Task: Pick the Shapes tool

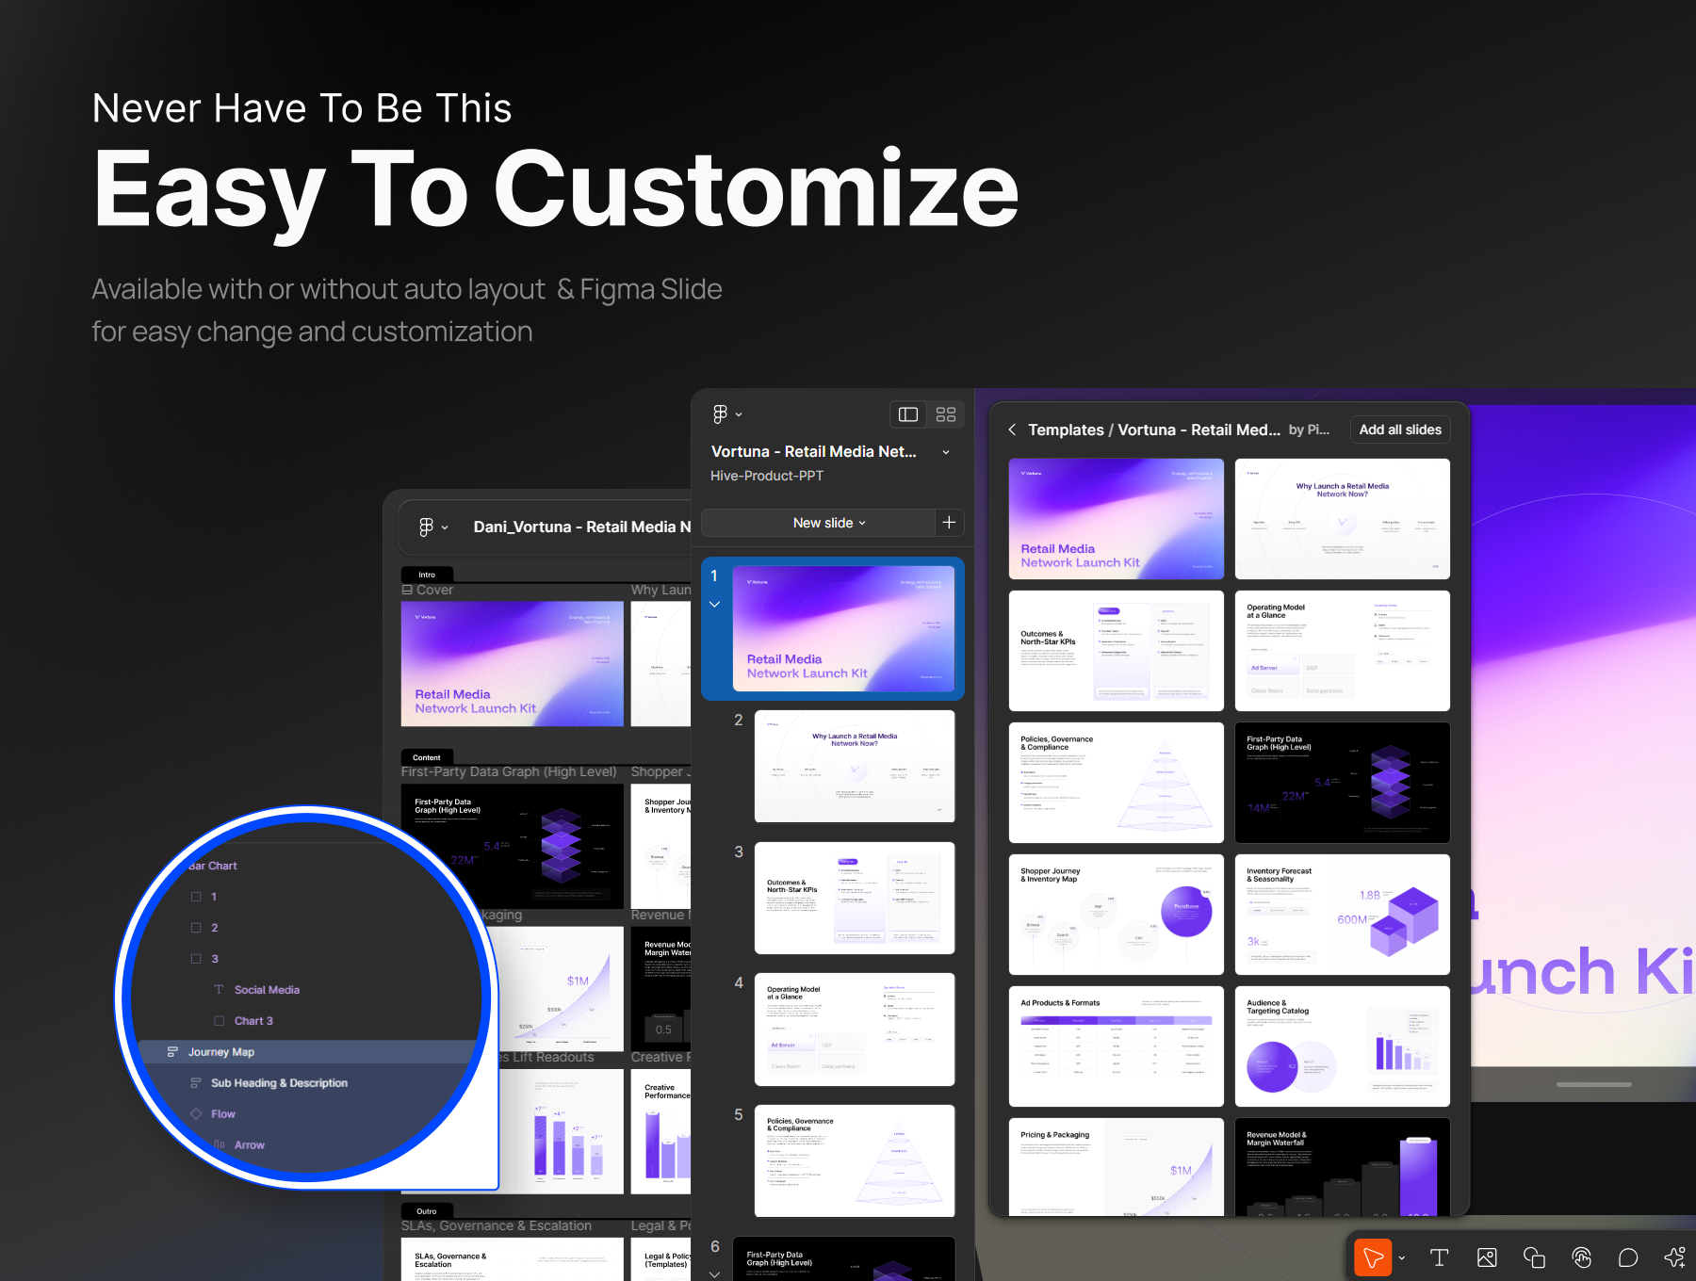Action: click(x=1534, y=1257)
